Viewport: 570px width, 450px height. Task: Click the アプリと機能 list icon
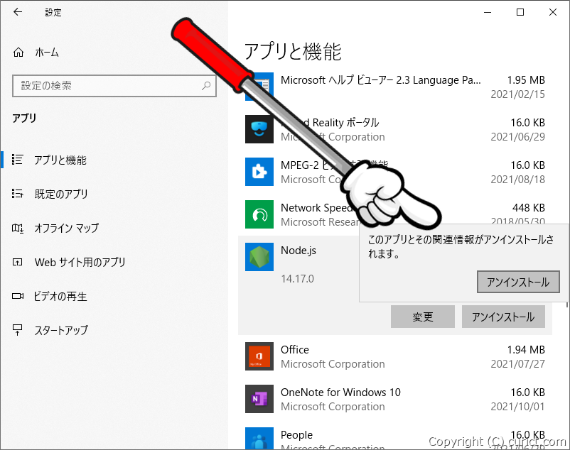pos(18,159)
